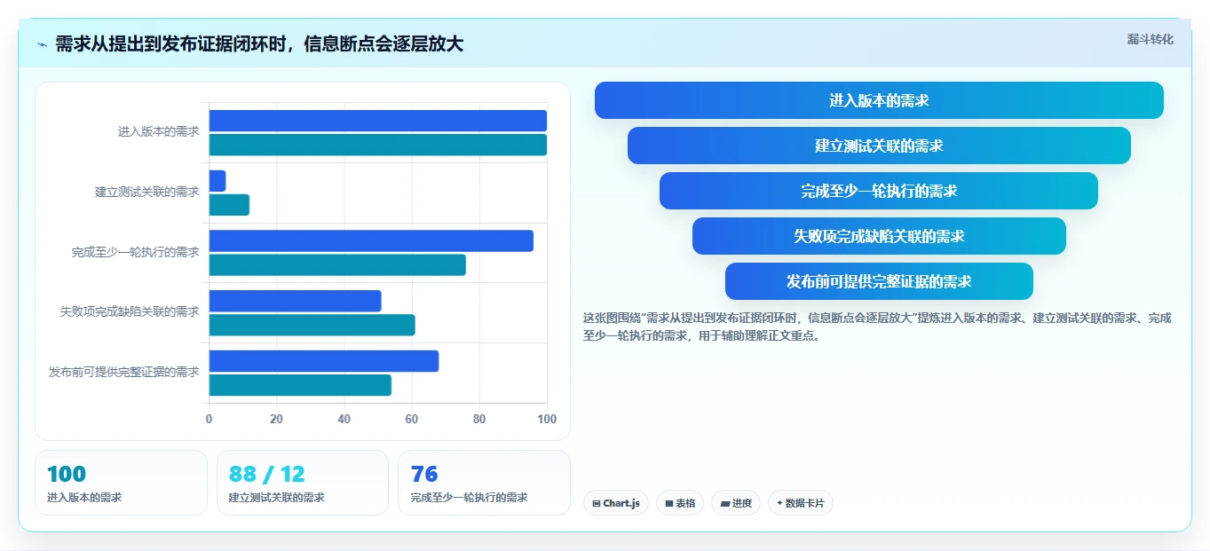Image resolution: width=1210 pixels, height=551 pixels.
Task: Click the 建立测试关联的需求 caption in the stat card
Action: pyautogui.click(x=277, y=498)
